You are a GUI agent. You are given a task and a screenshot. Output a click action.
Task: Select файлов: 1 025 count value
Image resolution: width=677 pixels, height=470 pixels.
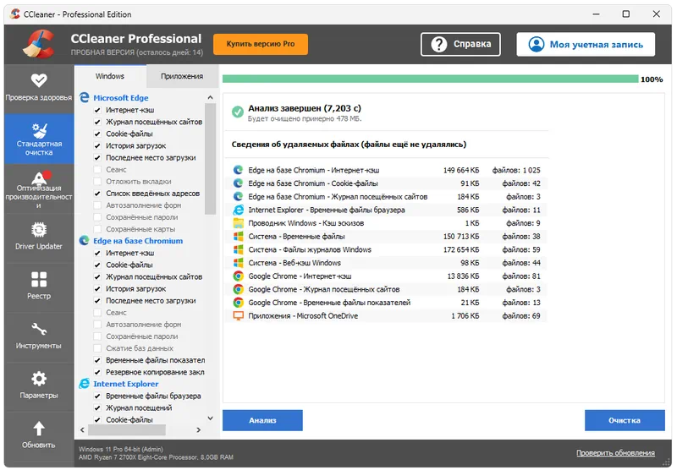tap(516, 170)
